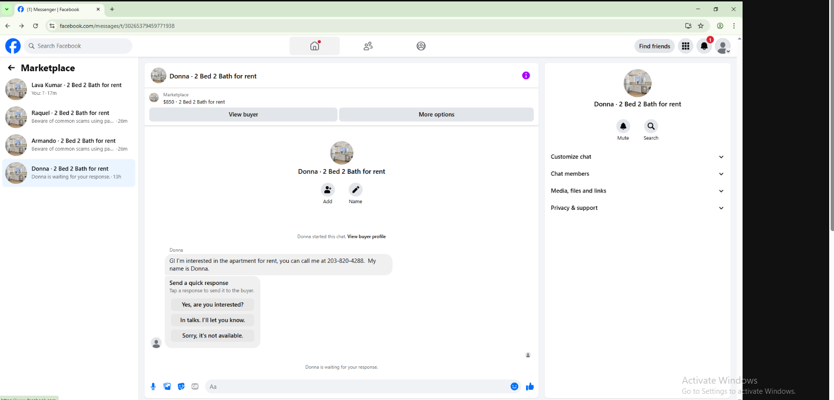
Task: Click the browser back arrow
Action: pos(8,26)
